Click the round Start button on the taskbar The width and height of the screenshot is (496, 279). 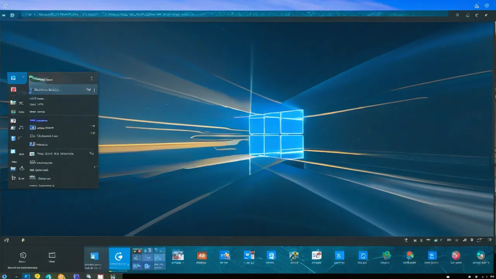pos(4,276)
